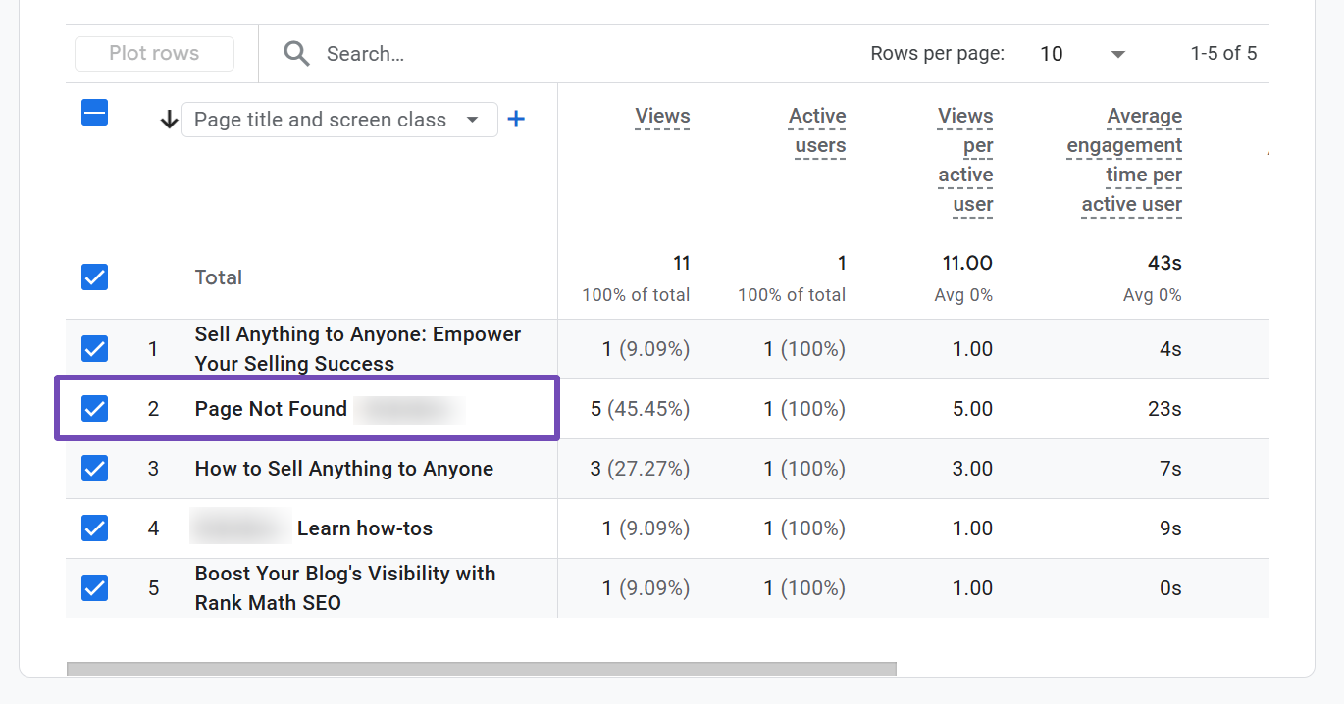Image resolution: width=1344 pixels, height=704 pixels.
Task: Deselect the How to Sell Anything row
Action: coord(94,469)
